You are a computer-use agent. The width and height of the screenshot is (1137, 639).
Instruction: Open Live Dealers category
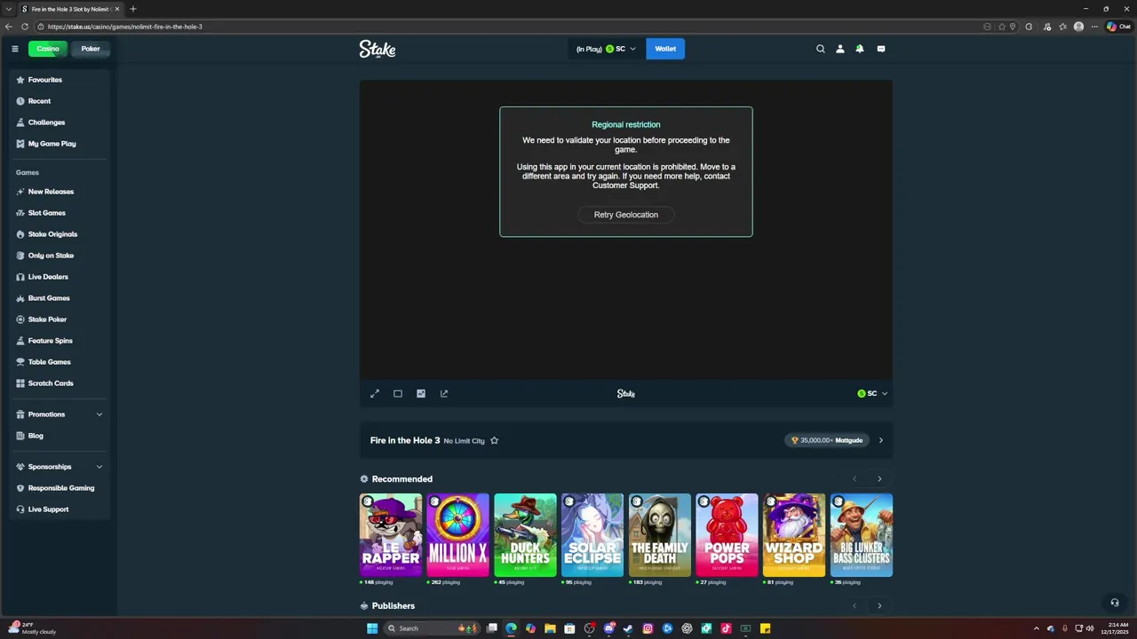(60, 277)
